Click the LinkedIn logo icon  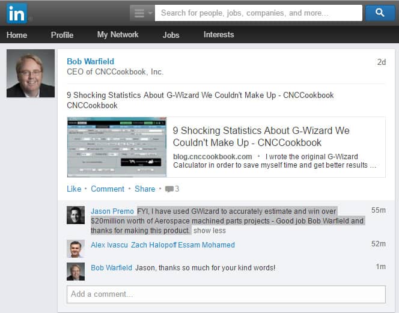tap(16, 13)
